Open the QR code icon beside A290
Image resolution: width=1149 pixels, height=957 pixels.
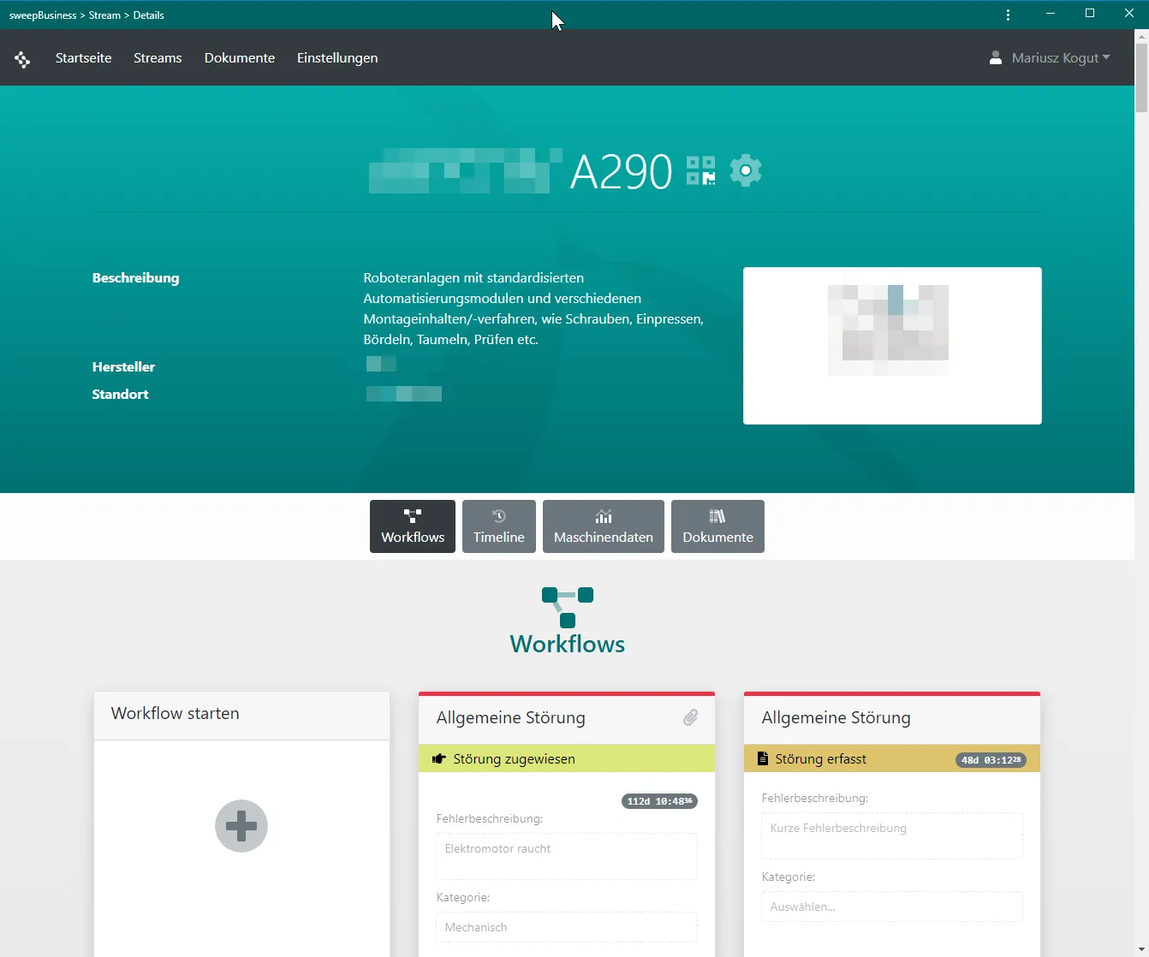tap(700, 170)
